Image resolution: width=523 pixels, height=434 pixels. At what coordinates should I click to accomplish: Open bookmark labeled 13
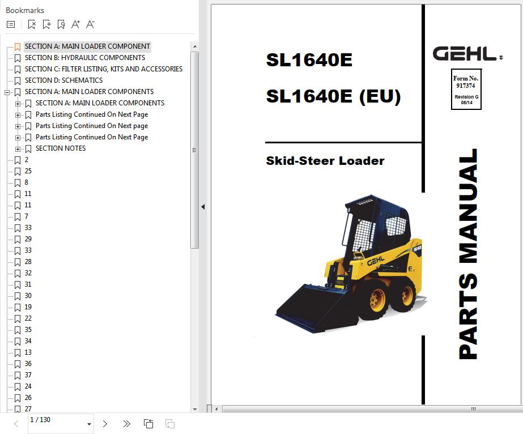pos(28,352)
